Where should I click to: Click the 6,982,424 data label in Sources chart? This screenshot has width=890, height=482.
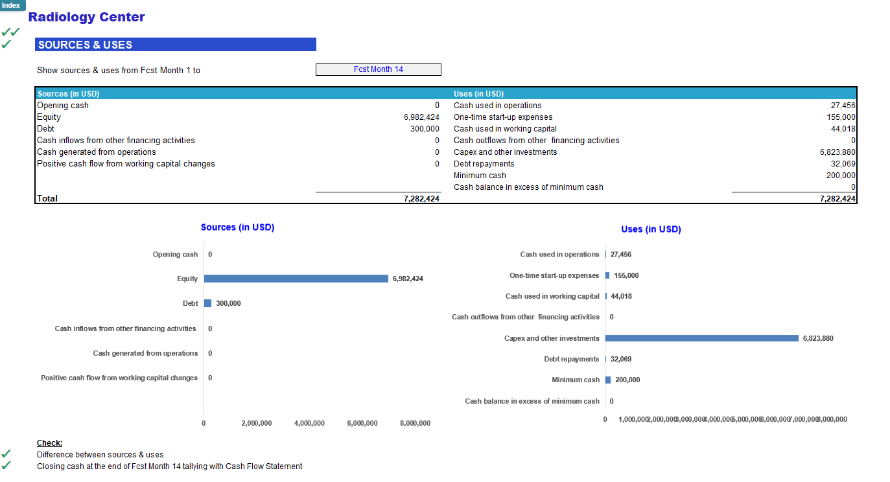pos(408,279)
